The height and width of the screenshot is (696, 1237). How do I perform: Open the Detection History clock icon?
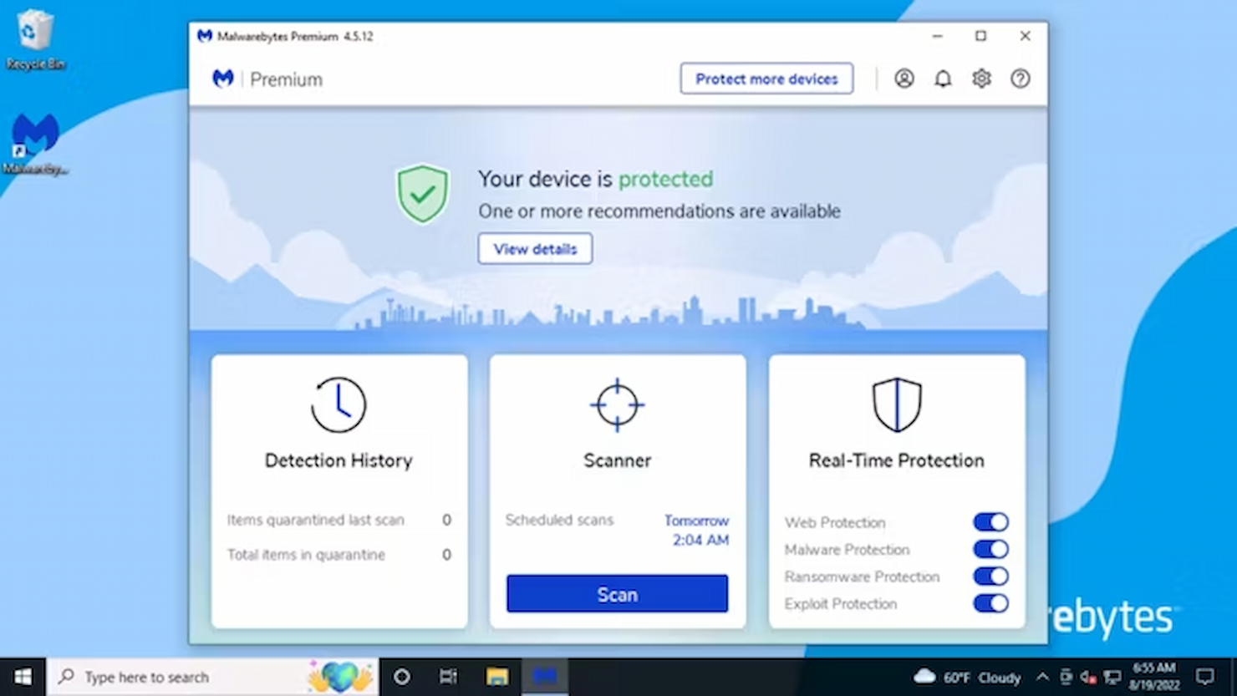pyautogui.click(x=339, y=405)
